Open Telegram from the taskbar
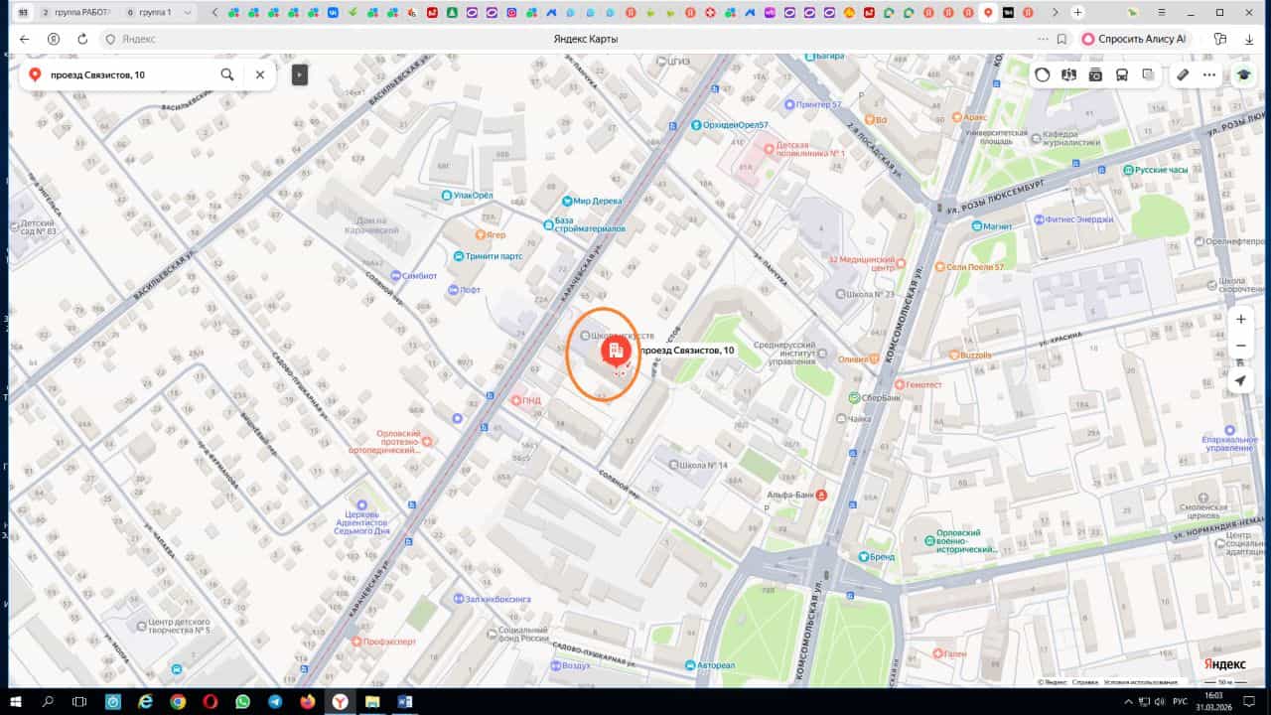This screenshot has width=1271, height=715. tap(275, 701)
